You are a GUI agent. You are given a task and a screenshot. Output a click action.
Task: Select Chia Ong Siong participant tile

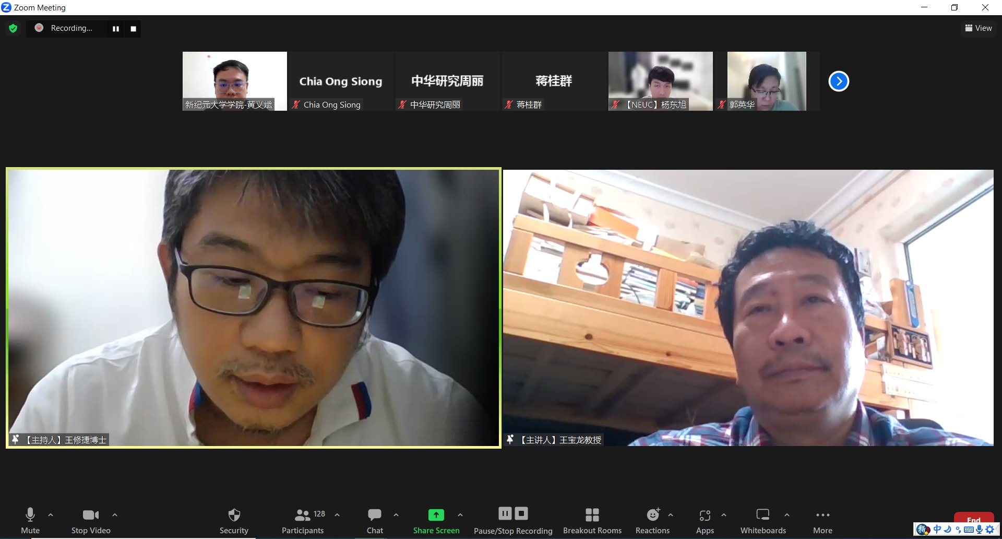coord(341,81)
